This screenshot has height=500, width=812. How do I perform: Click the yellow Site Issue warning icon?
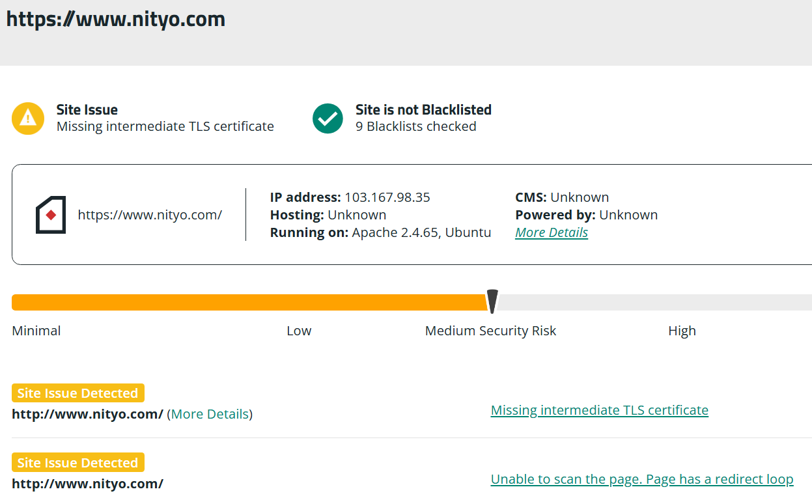(x=28, y=118)
